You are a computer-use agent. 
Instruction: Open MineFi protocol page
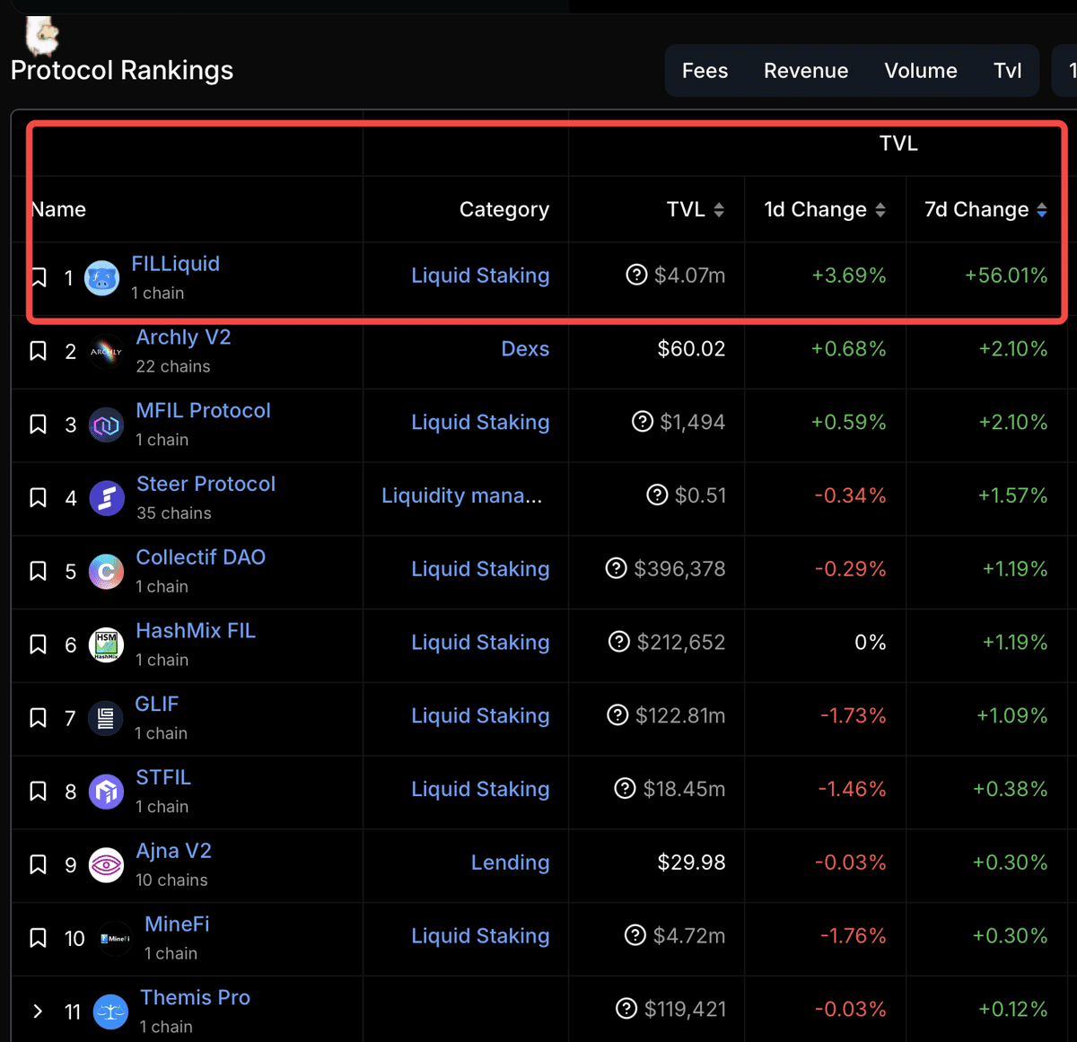[177, 924]
